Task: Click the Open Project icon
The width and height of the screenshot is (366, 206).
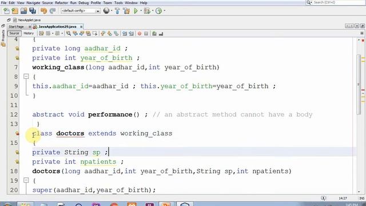Action: [x=23, y=11]
